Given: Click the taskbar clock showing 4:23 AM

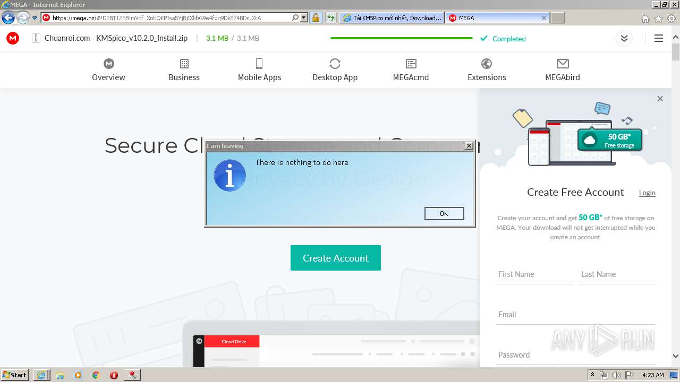Looking at the screenshot, I should (653, 375).
